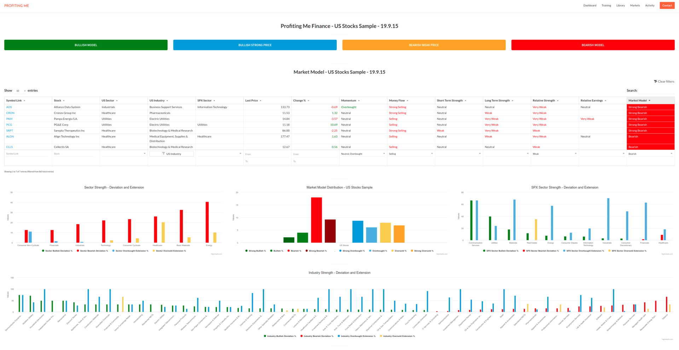This screenshot has width=679, height=350.
Task: Toggle Strong Bearish % legend item
Action: [316, 251]
